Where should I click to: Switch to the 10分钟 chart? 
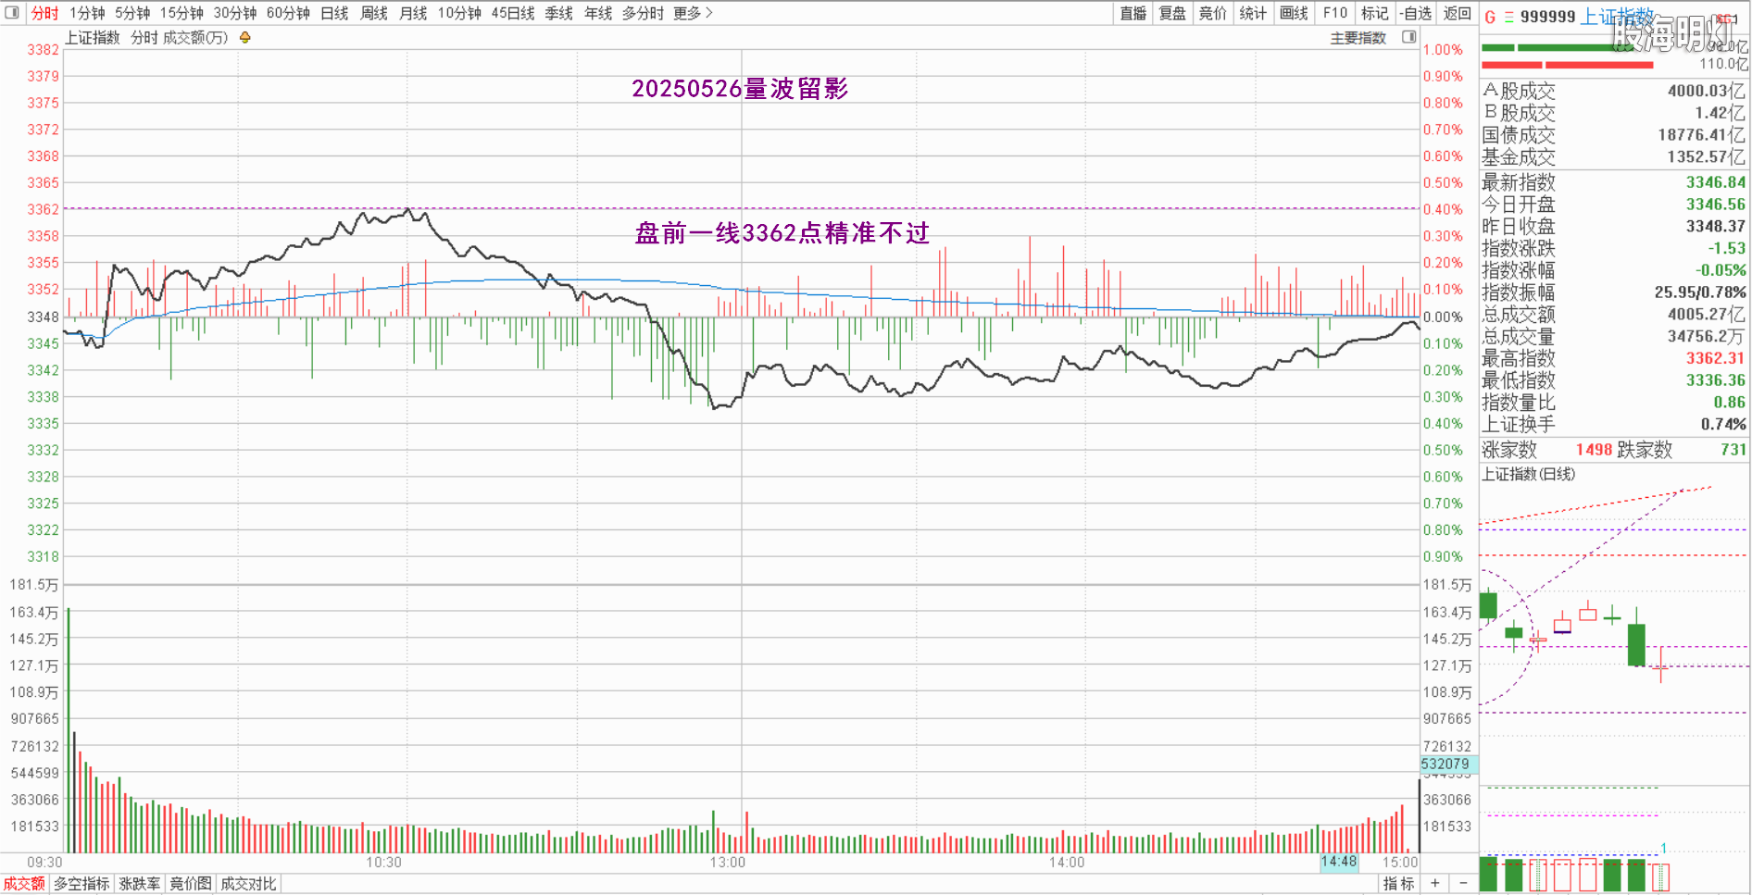tap(459, 13)
